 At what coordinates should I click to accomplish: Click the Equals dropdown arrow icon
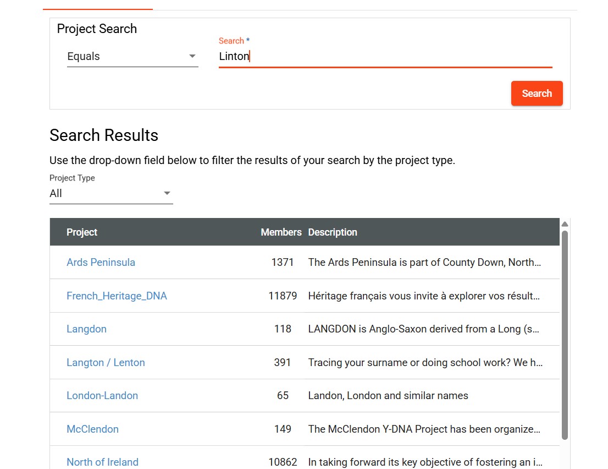click(x=192, y=56)
